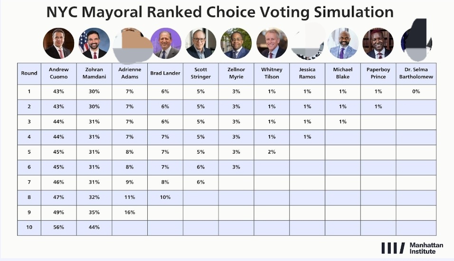Click the portrait above the Brad Lander column
Screen dimensions: 454x261
click(166, 43)
